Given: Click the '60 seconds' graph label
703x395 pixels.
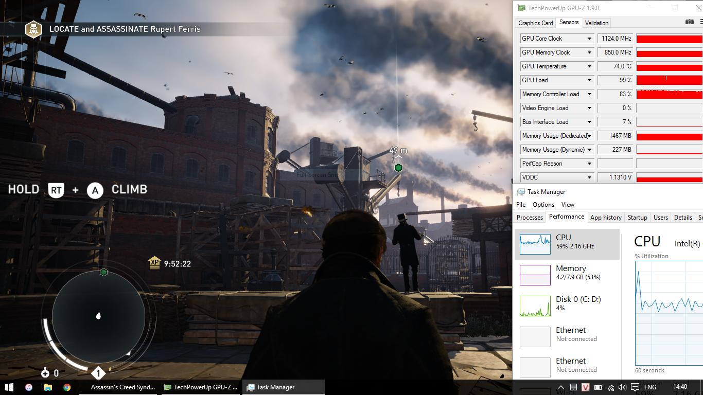Looking at the screenshot, I should click(649, 370).
